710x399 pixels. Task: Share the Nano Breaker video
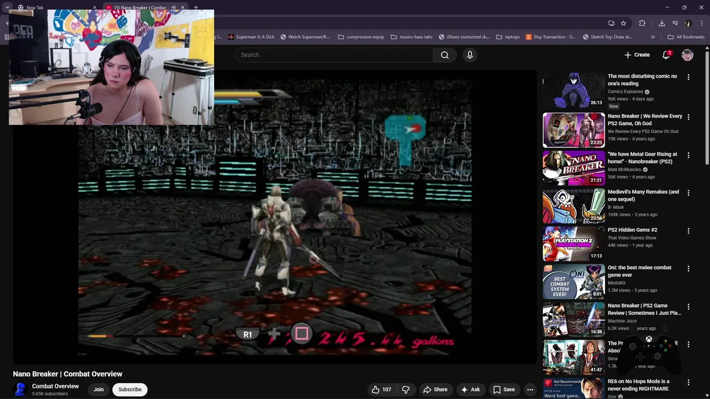coord(435,390)
